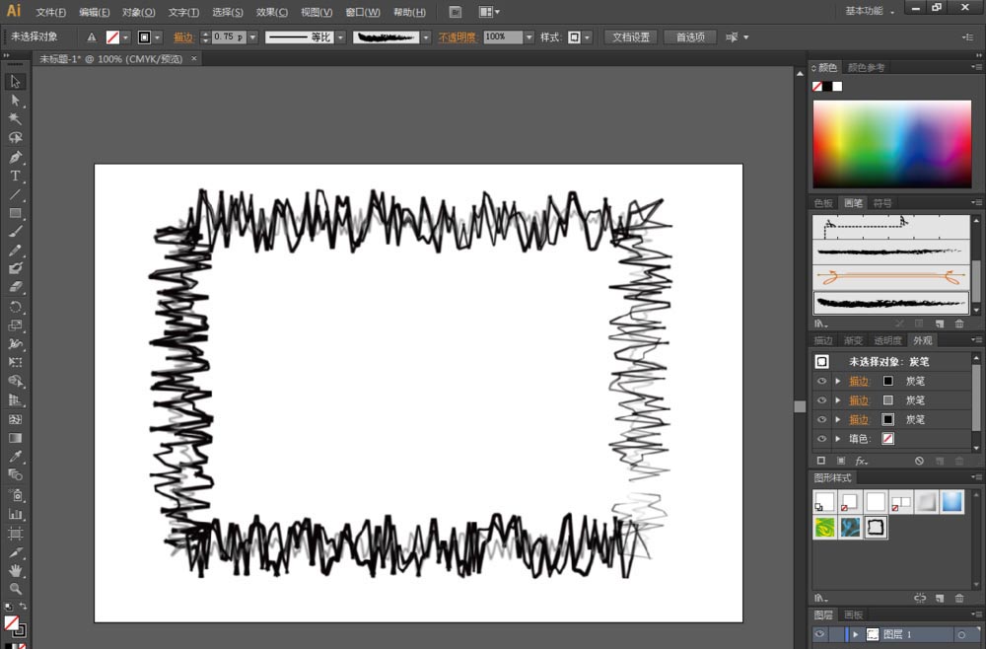This screenshot has height=649, width=986.
Task: Toggle eye of gray-swatch 描边 row
Action: pyautogui.click(x=822, y=400)
